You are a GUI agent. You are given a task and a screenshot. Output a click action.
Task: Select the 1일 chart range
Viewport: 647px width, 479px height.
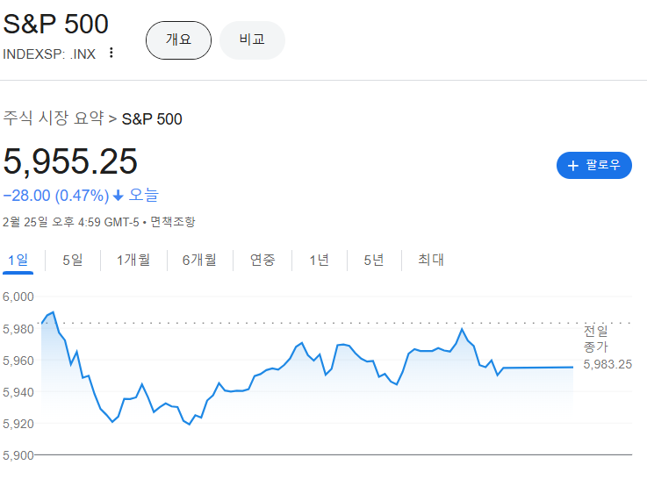[x=18, y=260]
